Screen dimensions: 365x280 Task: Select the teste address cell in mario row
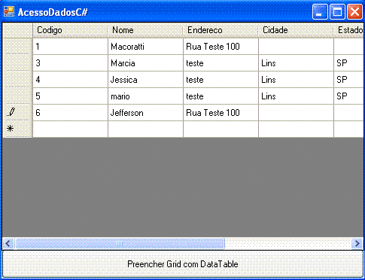tap(221, 96)
